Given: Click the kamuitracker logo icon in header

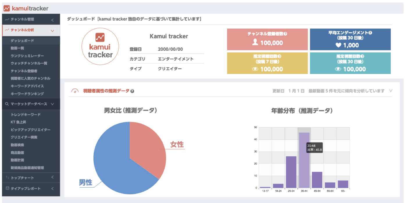Looking at the screenshot, I should click(6, 8).
